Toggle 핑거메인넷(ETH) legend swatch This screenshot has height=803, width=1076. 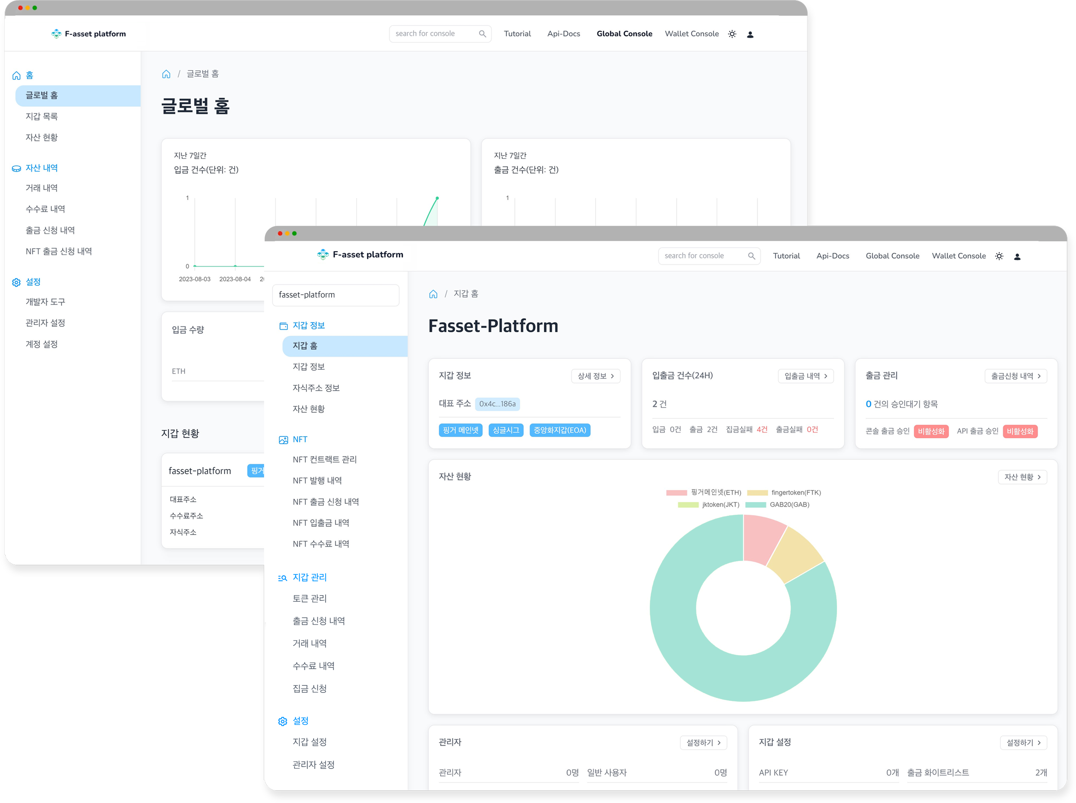click(676, 493)
